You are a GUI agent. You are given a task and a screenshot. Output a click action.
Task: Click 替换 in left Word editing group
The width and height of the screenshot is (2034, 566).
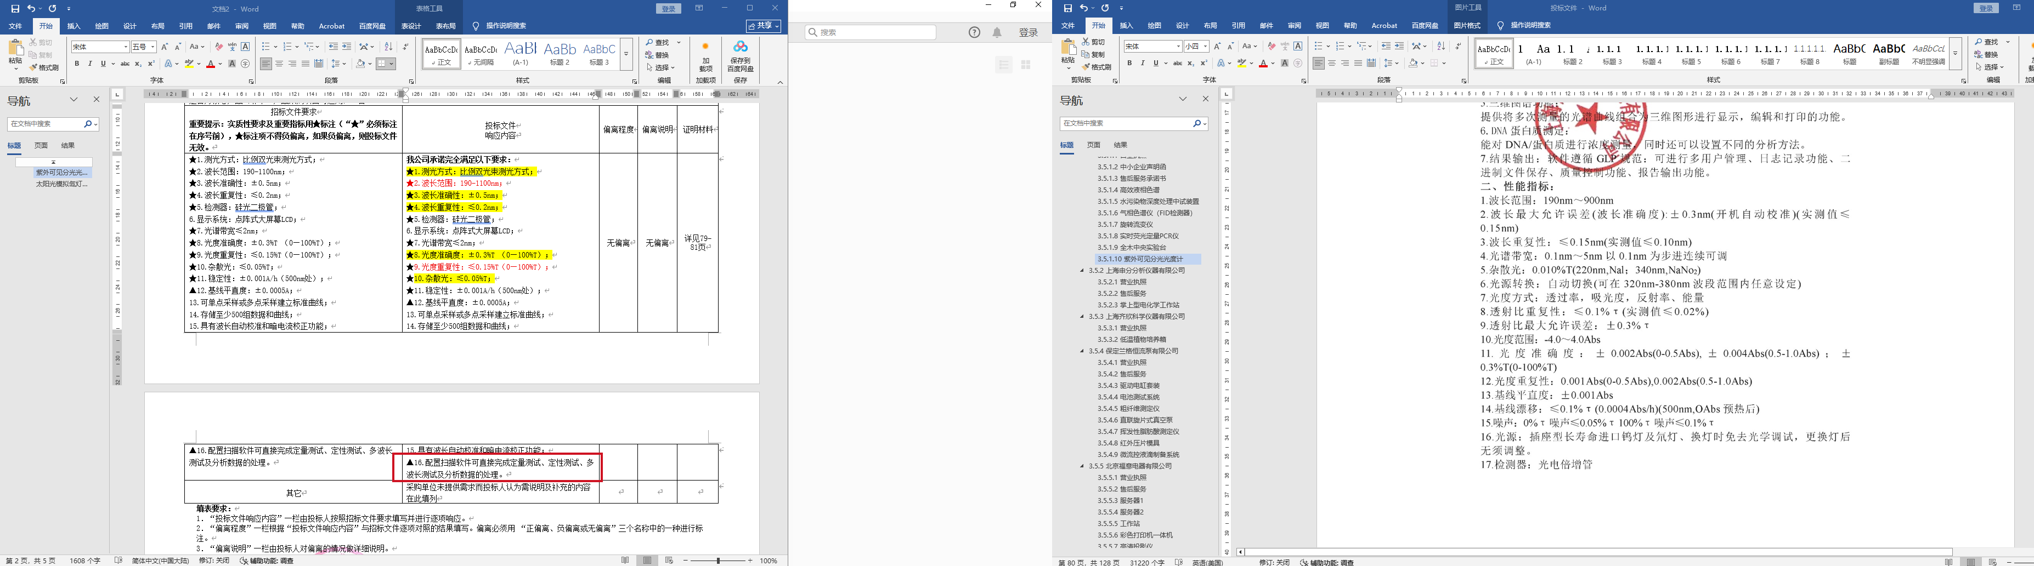[658, 55]
